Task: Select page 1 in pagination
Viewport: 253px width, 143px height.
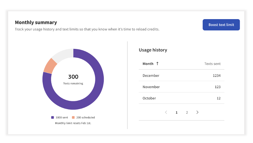Action: click(x=177, y=112)
